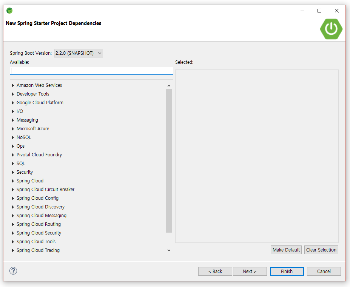Select the Pivotal Cloud Foundry label
This screenshot has height=287, width=350.
39,155
